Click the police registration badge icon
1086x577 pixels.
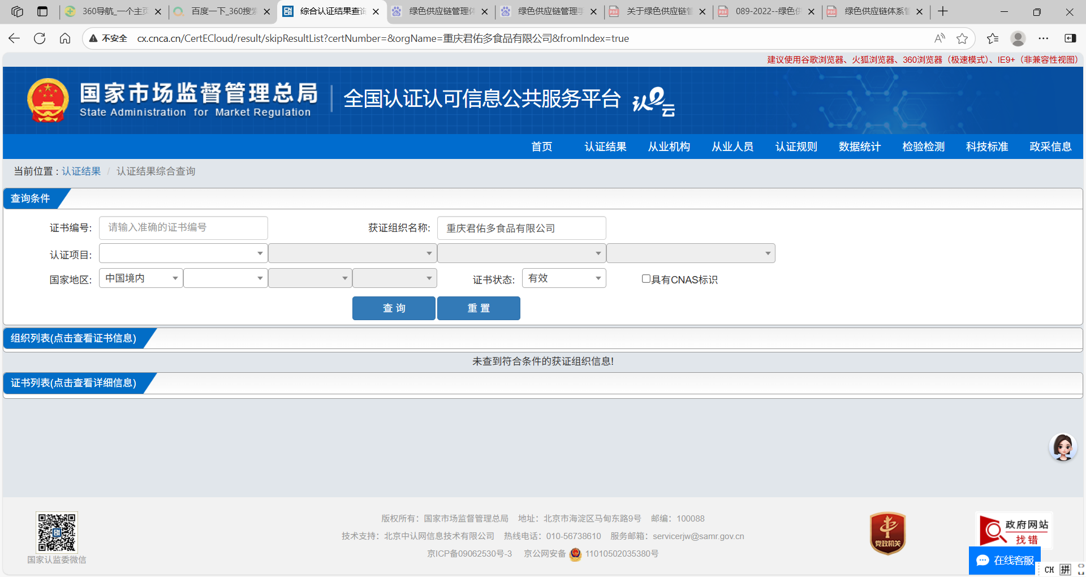click(x=575, y=554)
